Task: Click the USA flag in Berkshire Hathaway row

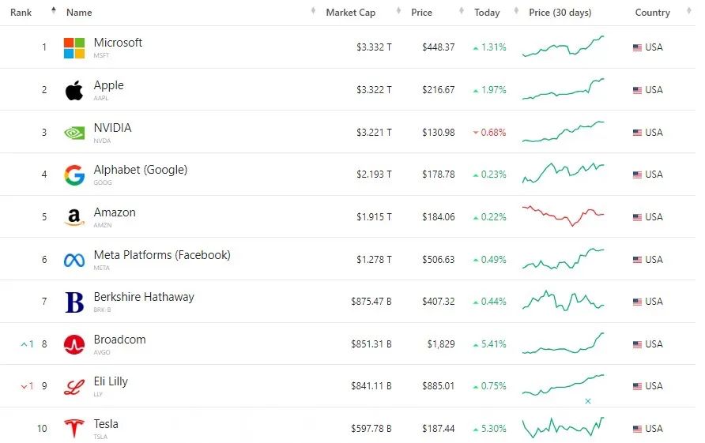Action: tap(637, 302)
